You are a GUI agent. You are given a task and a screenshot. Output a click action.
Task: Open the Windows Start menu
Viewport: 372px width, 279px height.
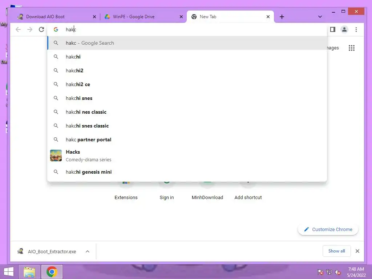pyautogui.click(x=9, y=272)
